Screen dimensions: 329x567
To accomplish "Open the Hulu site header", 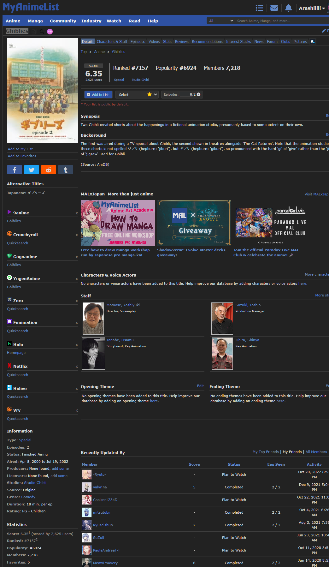I will pos(18,344).
